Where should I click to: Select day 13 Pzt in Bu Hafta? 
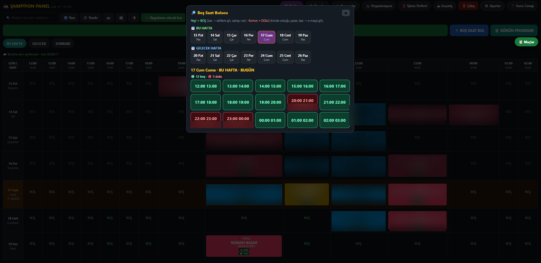[198, 37]
